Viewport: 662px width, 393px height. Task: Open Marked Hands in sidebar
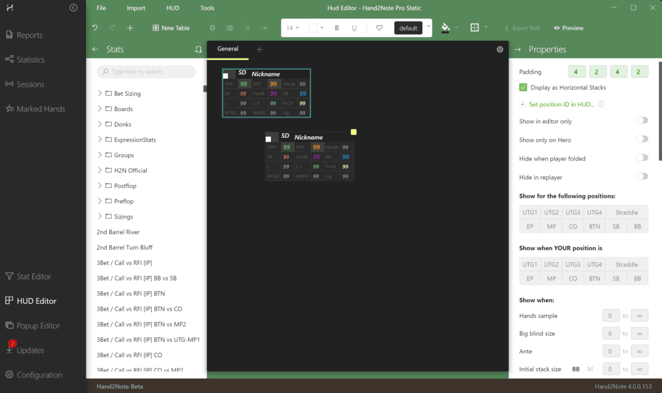[x=36, y=109]
